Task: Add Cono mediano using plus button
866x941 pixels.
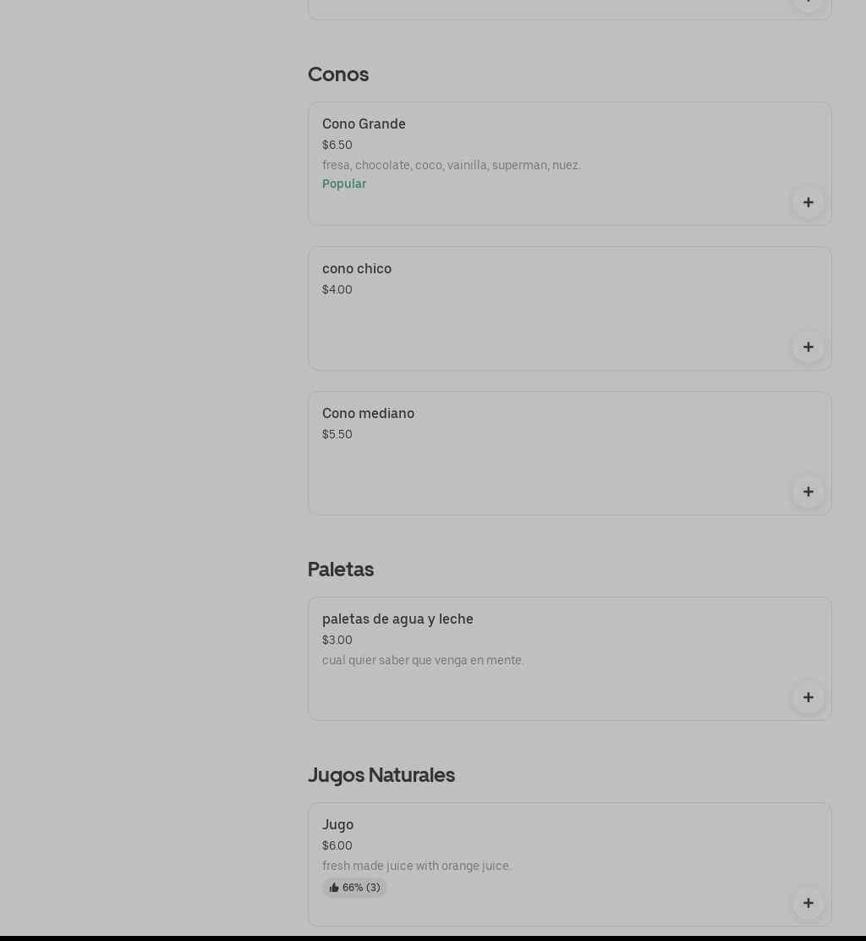Action: pos(808,492)
